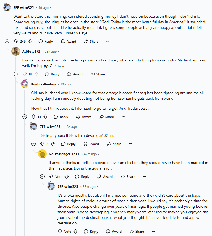Open more options on No-Passenger-1511's comment
This screenshot has height=236, width=212.
(x=144, y=176)
